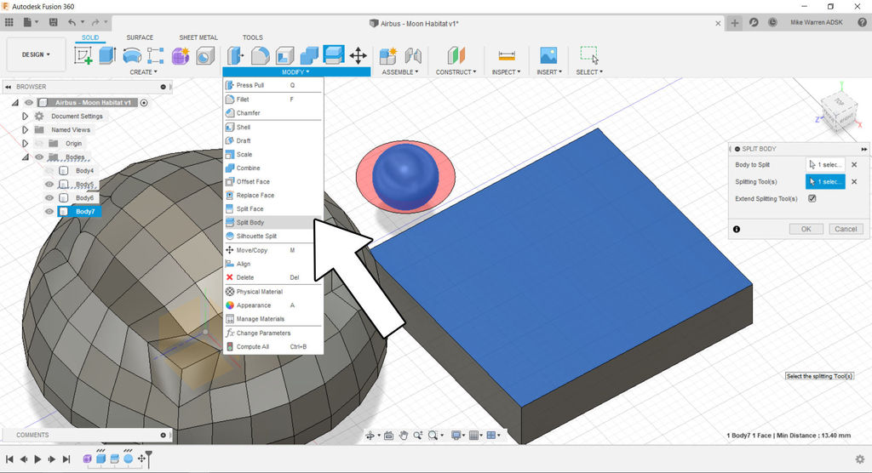Choose Offset Face from Modify menu
Image resolution: width=872 pixels, height=473 pixels.
coord(272,182)
